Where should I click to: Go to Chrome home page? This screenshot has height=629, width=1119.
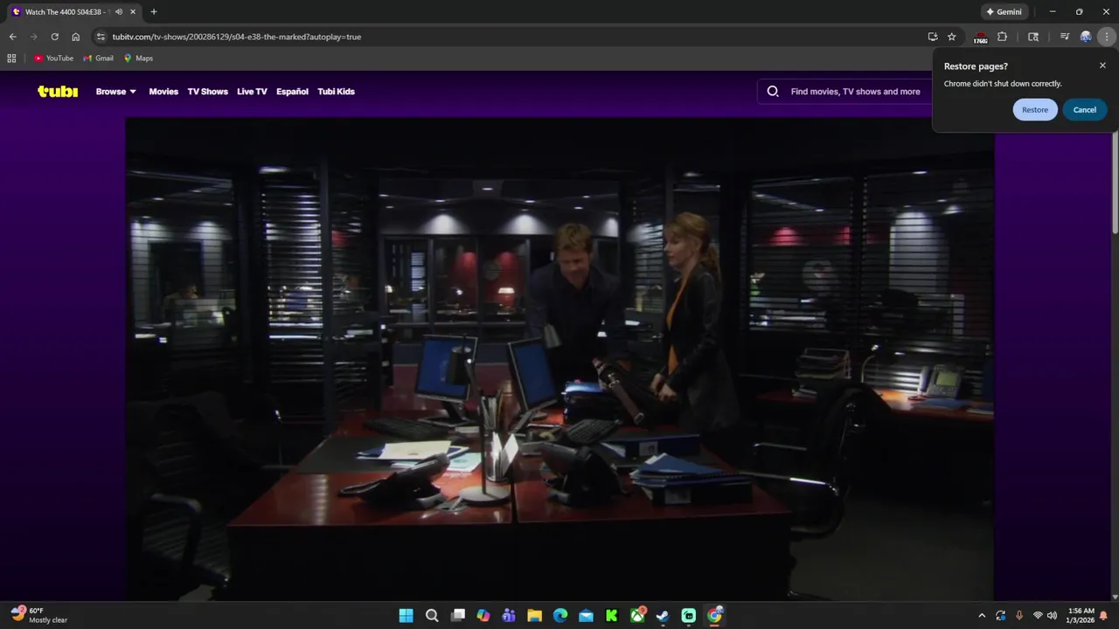pos(75,37)
